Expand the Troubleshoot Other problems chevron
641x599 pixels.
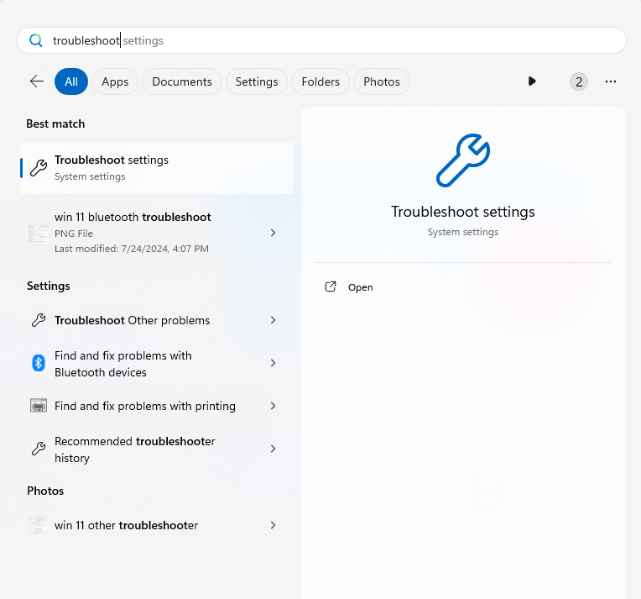pos(273,320)
